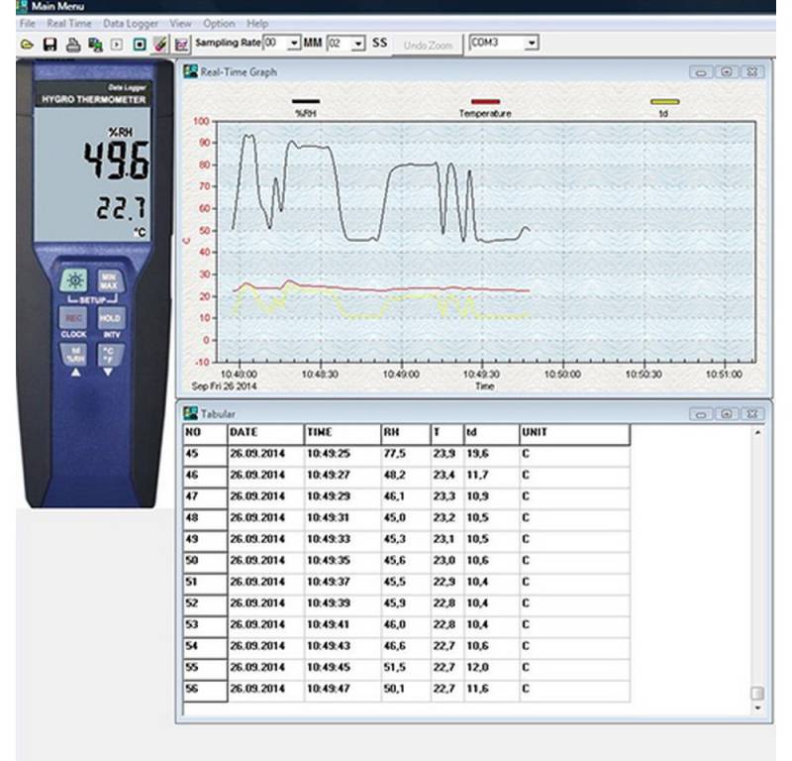This screenshot has height=761, width=792.
Task: Click the MIN MAX button on meter
Action: click(109, 281)
